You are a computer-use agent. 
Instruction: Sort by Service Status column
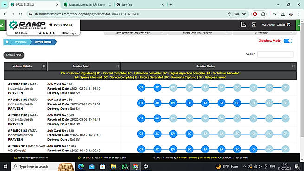pos(209,66)
